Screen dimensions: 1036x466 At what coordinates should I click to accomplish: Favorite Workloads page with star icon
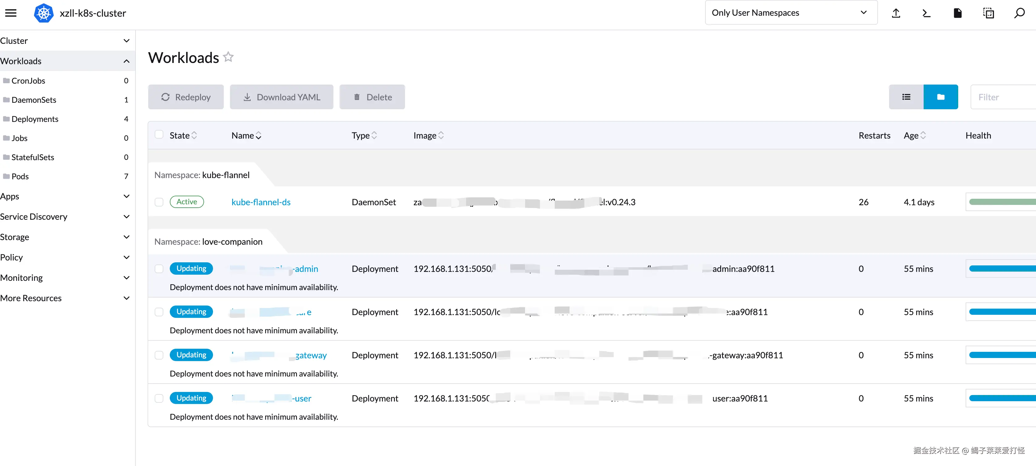(228, 57)
